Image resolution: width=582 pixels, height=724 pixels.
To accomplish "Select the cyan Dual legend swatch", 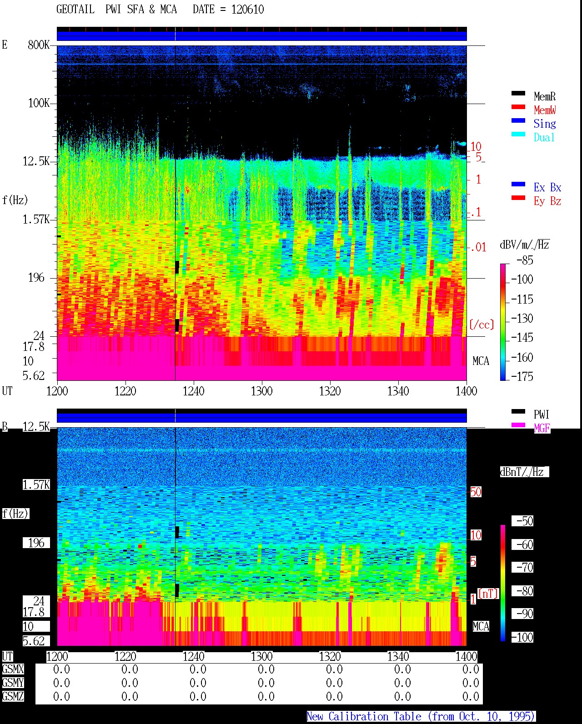I will click(x=518, y=135).
